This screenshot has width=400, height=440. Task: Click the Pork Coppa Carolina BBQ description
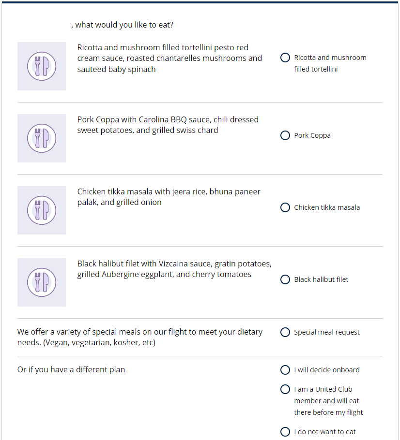168,125
